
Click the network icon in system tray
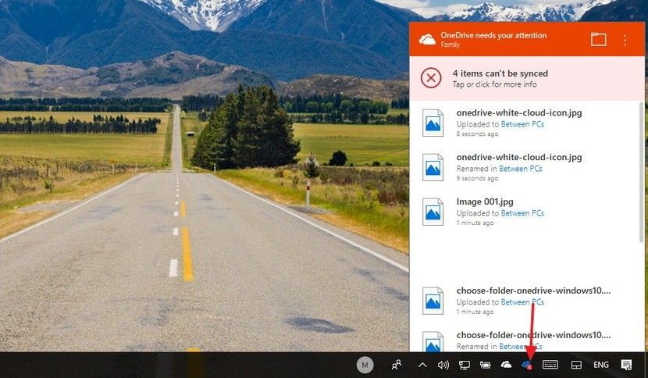(x=464, y=365)
